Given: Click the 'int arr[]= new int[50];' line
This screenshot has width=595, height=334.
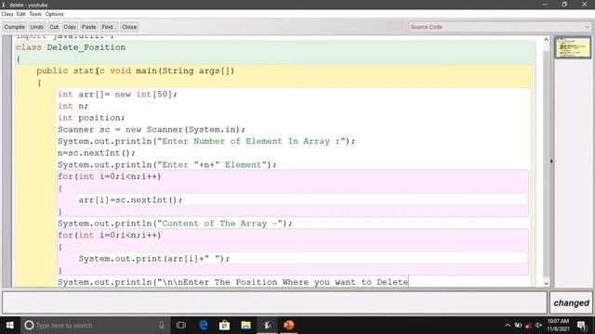Looking at the screenshot, I should [117, 95].
